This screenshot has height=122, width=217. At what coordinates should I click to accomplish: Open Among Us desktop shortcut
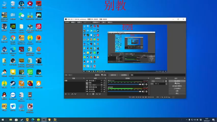(x=30, y=85)
